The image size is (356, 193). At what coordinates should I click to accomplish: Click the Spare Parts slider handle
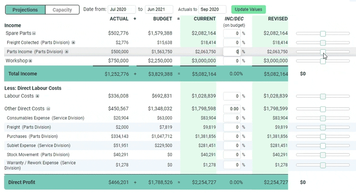tap(323, 34)
